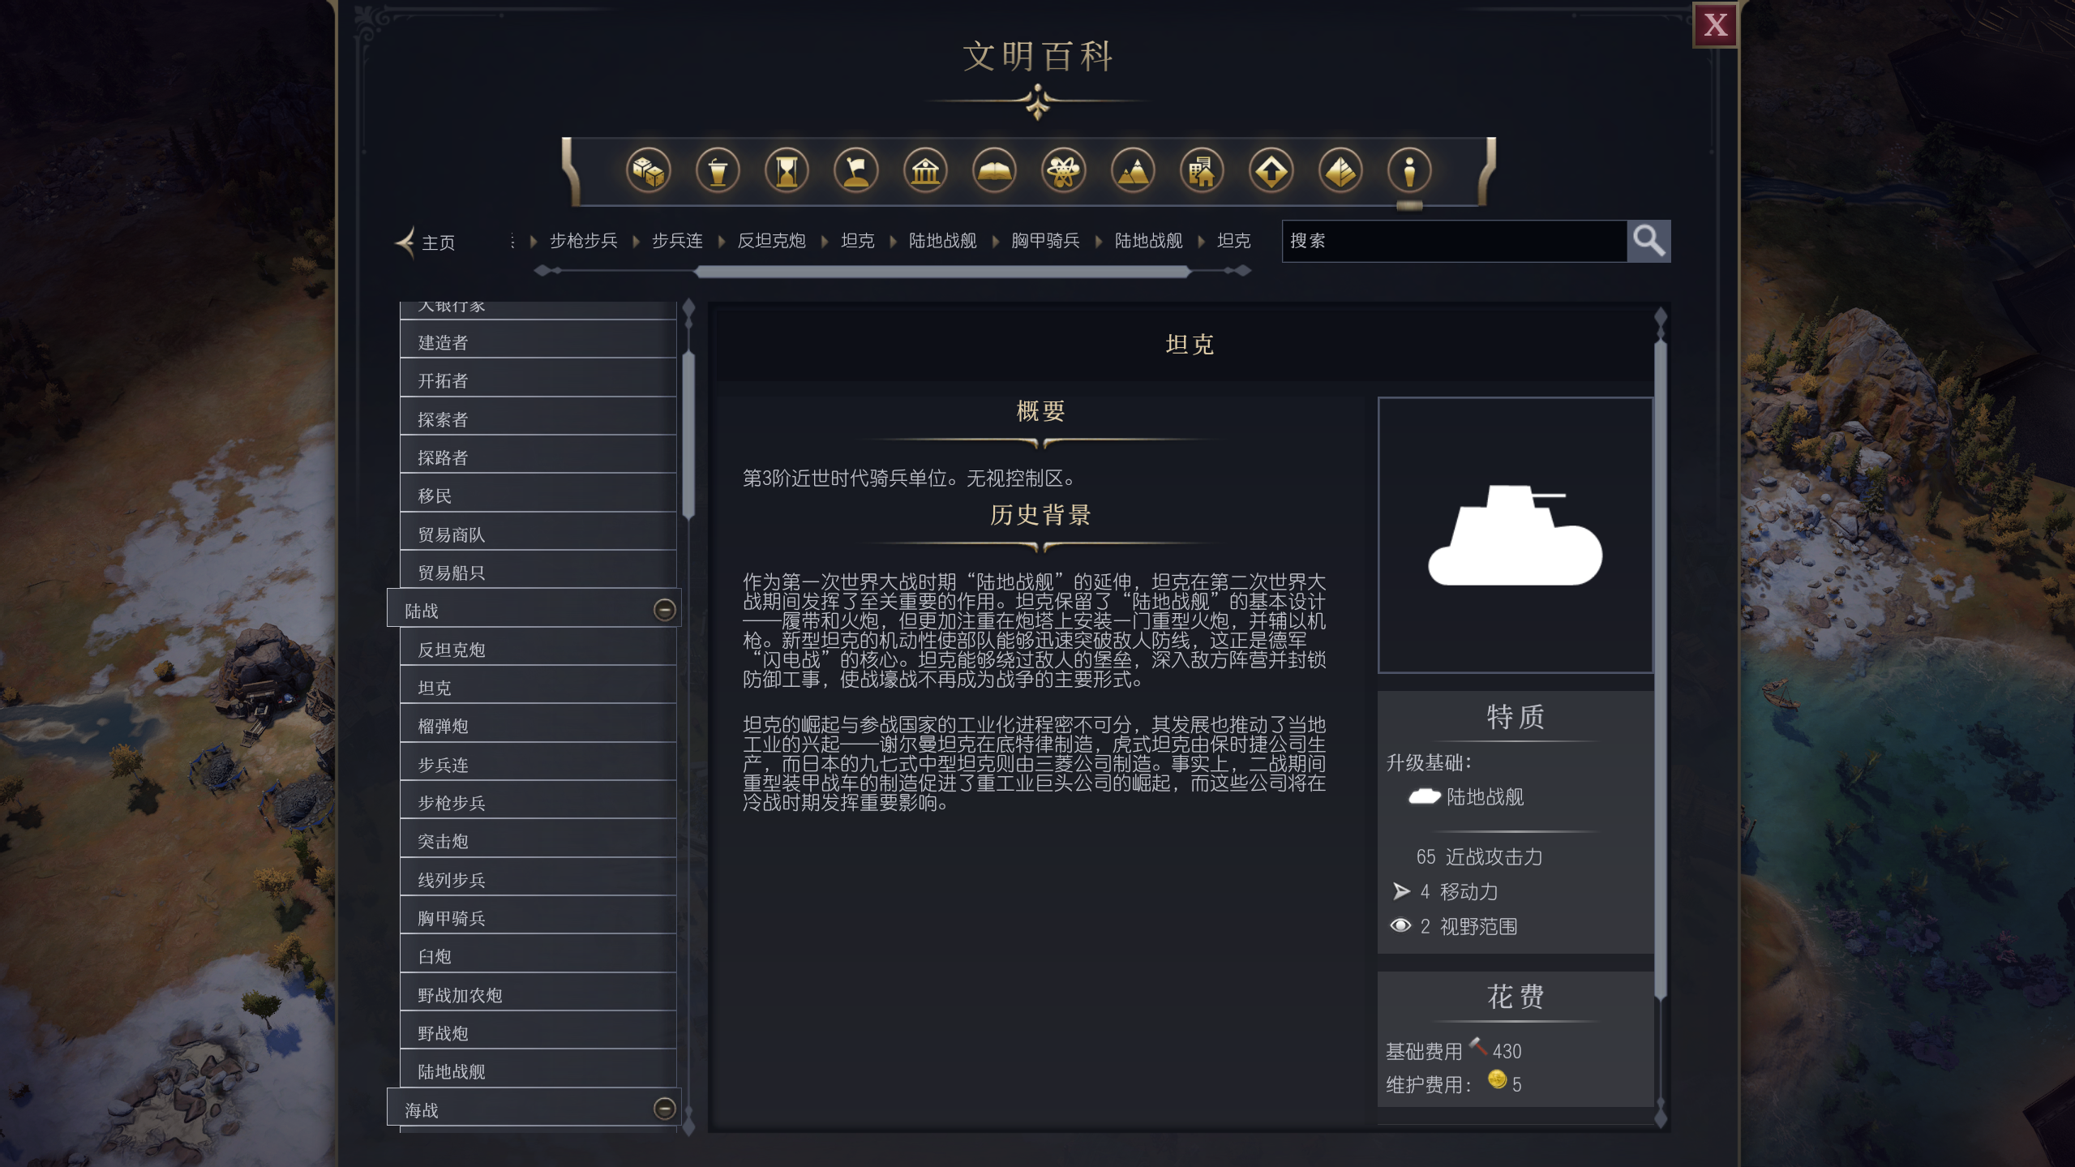The height and width of the screenshot is (1167, 2075).
Task: Click the 4 移动力 stat
Action: point(1445,892)
